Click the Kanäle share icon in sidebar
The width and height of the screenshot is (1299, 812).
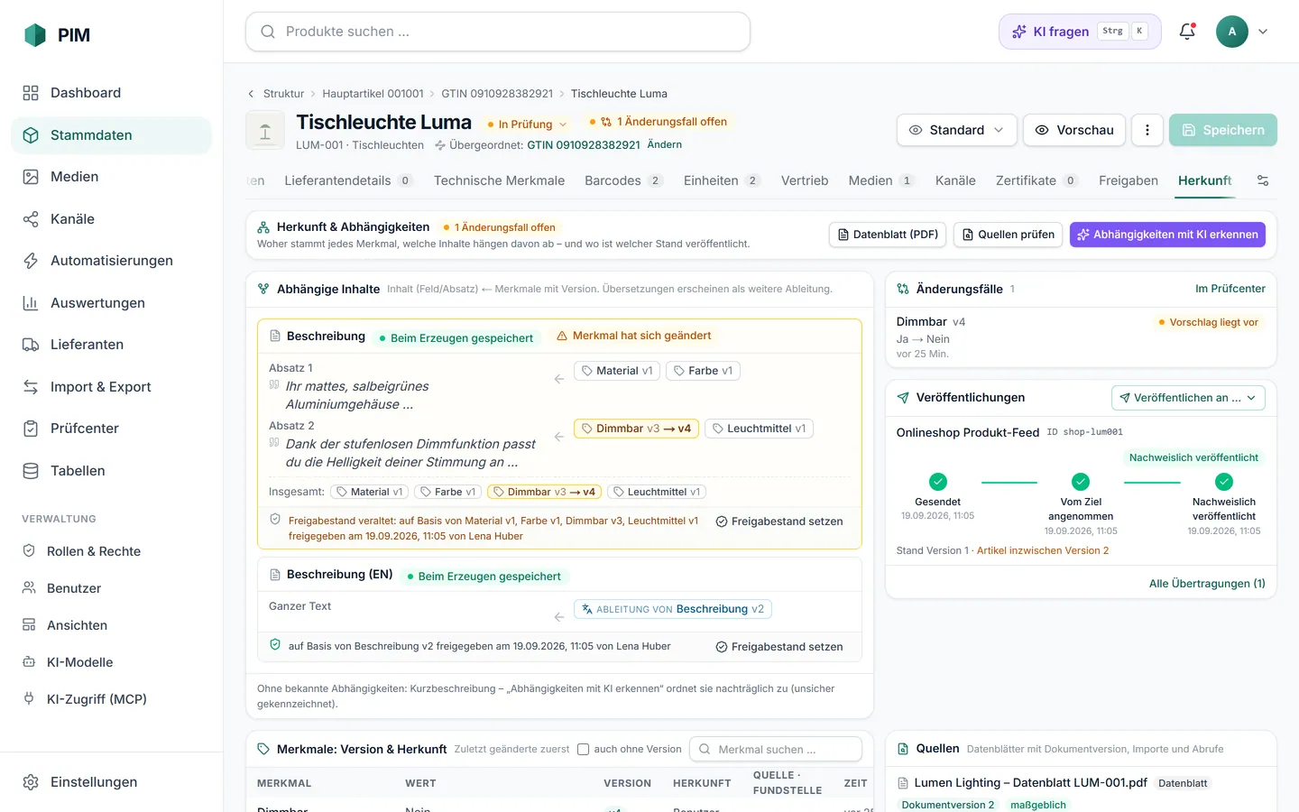pyautogui.click(x=31, y=219)
